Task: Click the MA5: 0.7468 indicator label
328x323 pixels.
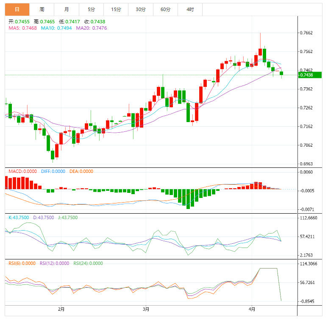Action: click(22, 28)
